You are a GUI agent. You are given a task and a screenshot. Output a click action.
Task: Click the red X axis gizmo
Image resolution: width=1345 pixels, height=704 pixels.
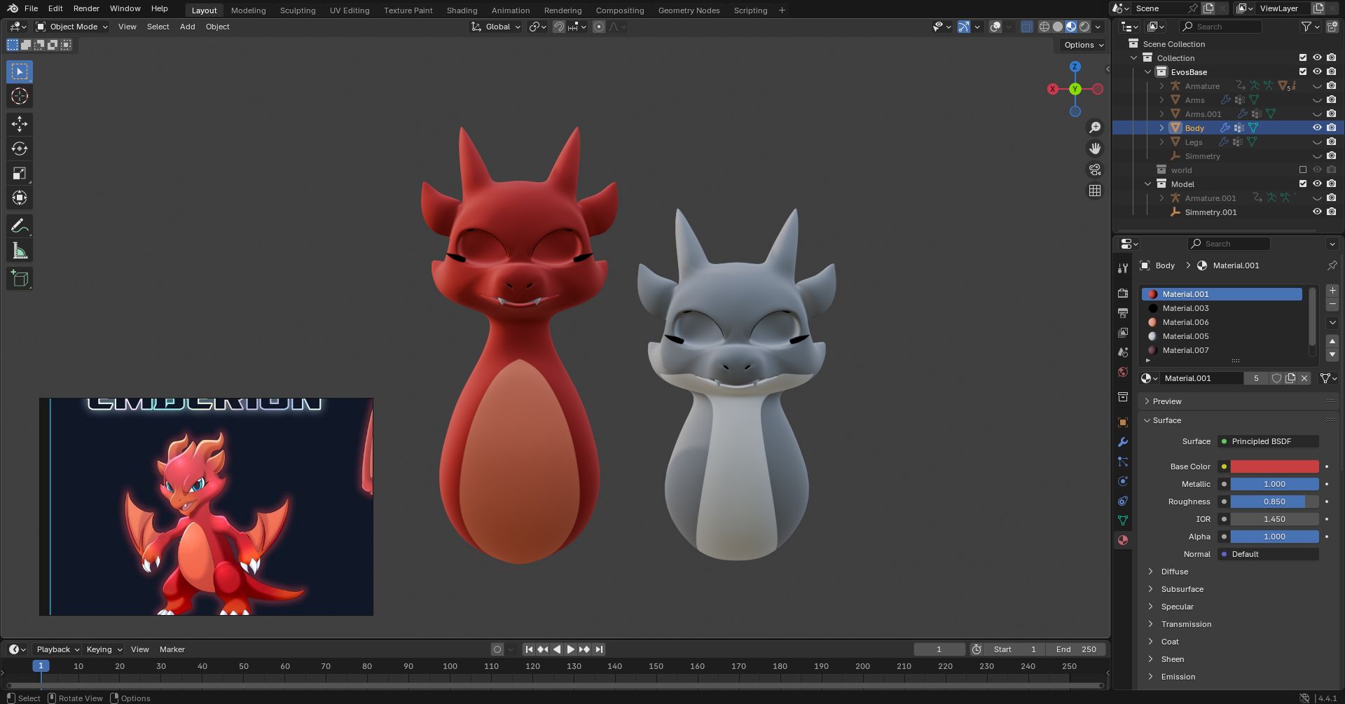(x=1052, y=89)
